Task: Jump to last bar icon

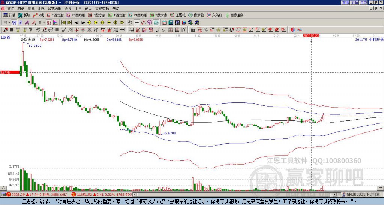Action: [x=70, y=23]
